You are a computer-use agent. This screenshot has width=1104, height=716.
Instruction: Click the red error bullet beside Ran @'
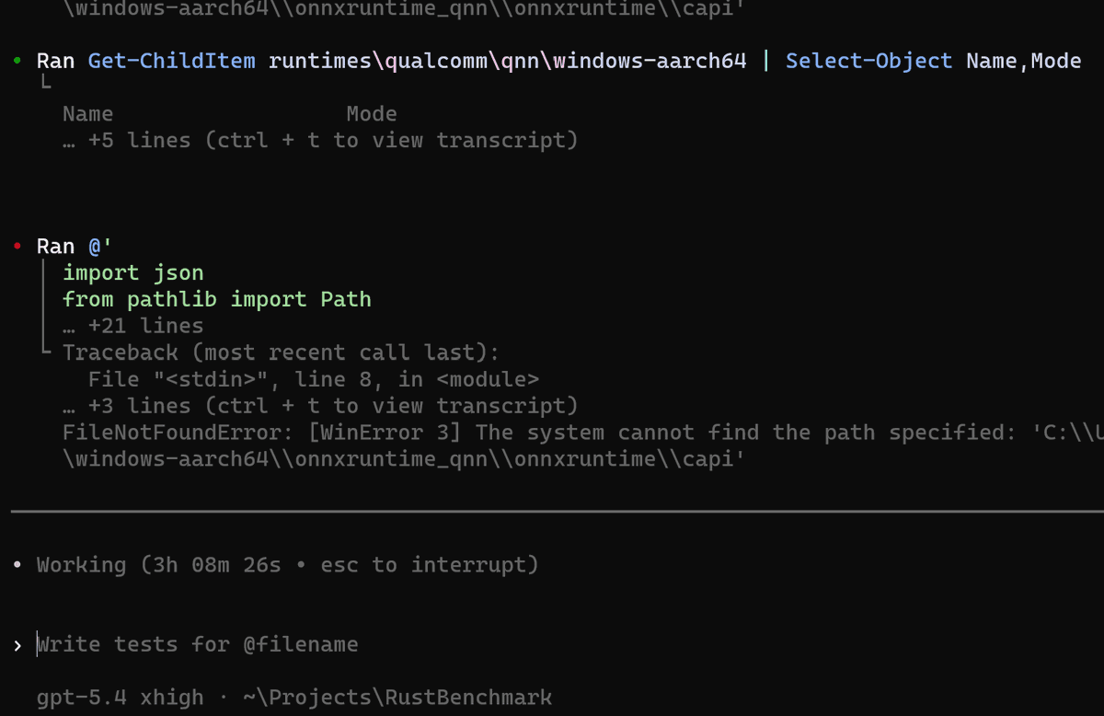click(17, 246)
